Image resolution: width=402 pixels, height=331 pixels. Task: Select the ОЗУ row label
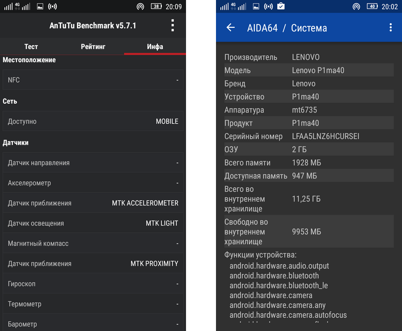231,150
